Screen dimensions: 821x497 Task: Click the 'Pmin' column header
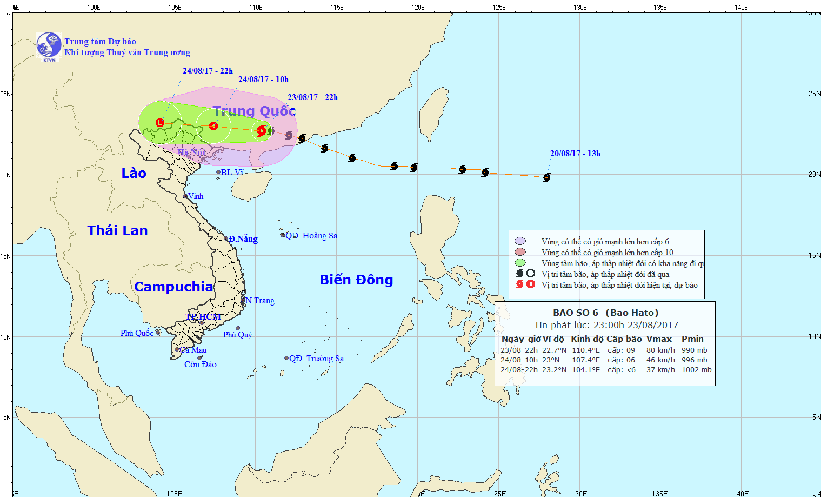pos(692,339)
